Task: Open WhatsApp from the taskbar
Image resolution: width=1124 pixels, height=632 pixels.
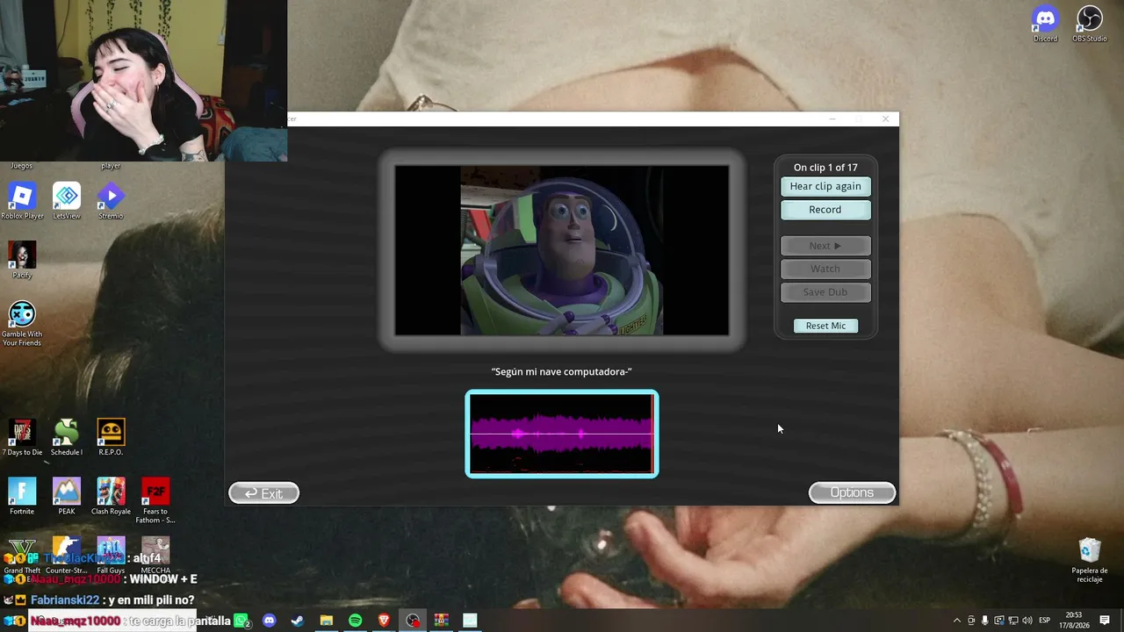Action: (x=241, y=621)
